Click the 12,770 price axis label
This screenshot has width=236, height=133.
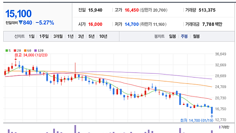click(221, 120)
